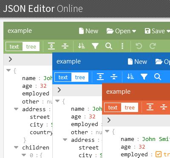Collapse all fields in blue editor

pos(114,77)
